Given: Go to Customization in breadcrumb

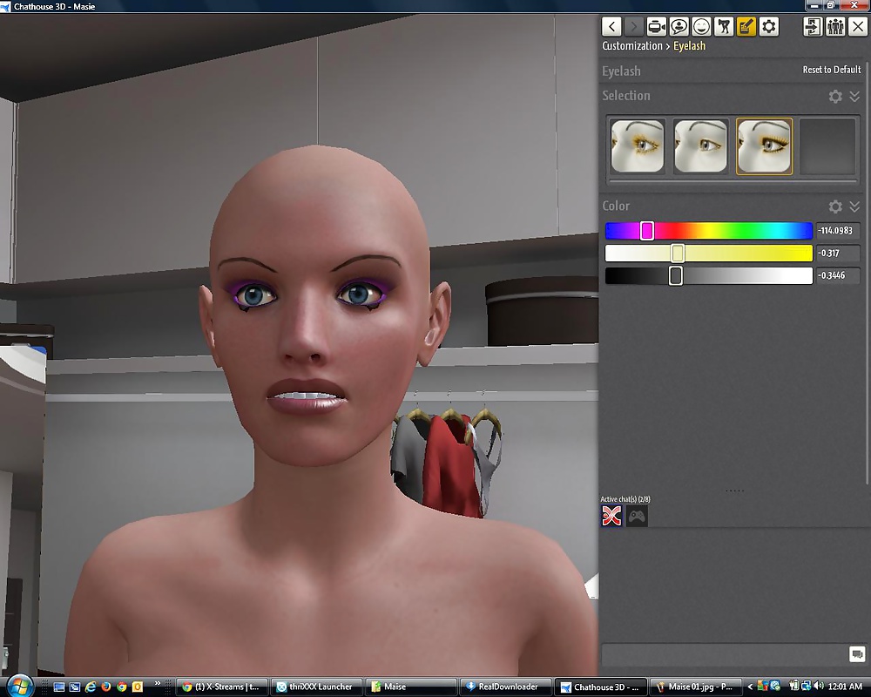Looking at the screenshot, I should (x=631, y=46).
